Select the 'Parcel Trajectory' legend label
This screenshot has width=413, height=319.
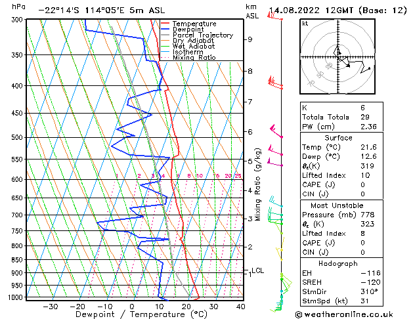203,35
